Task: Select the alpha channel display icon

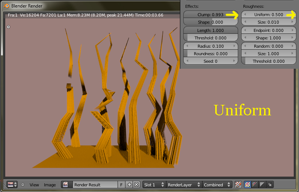Action: tap(262, 184)
